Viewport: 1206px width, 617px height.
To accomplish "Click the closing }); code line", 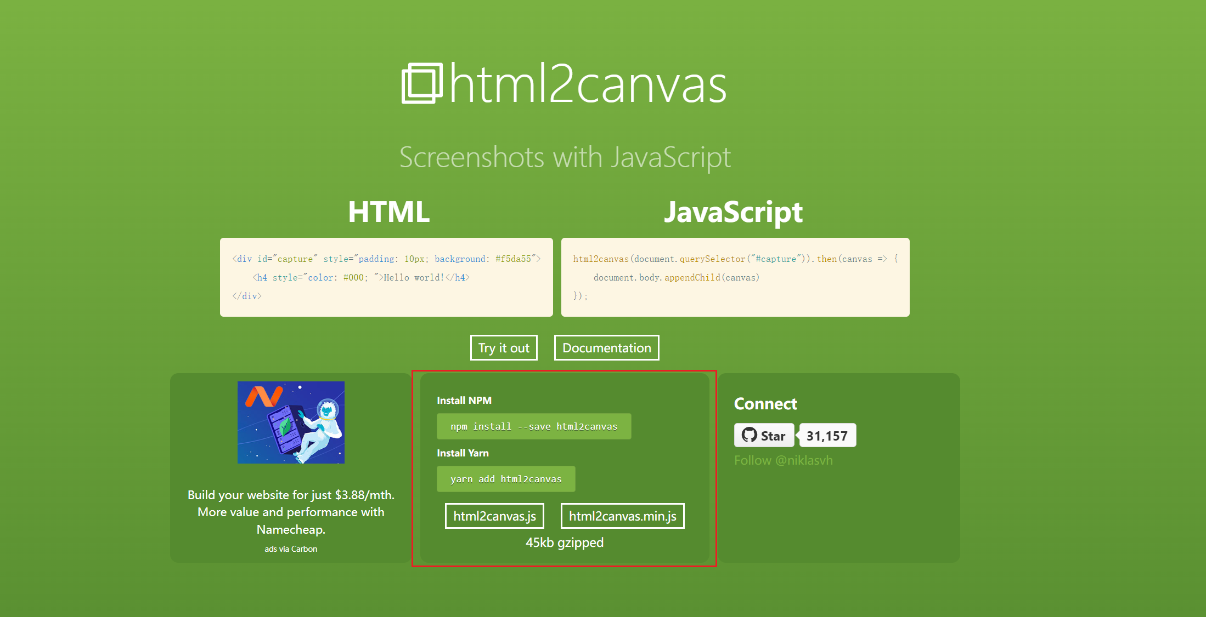I will pyautogui.click(x=581, y=296).
